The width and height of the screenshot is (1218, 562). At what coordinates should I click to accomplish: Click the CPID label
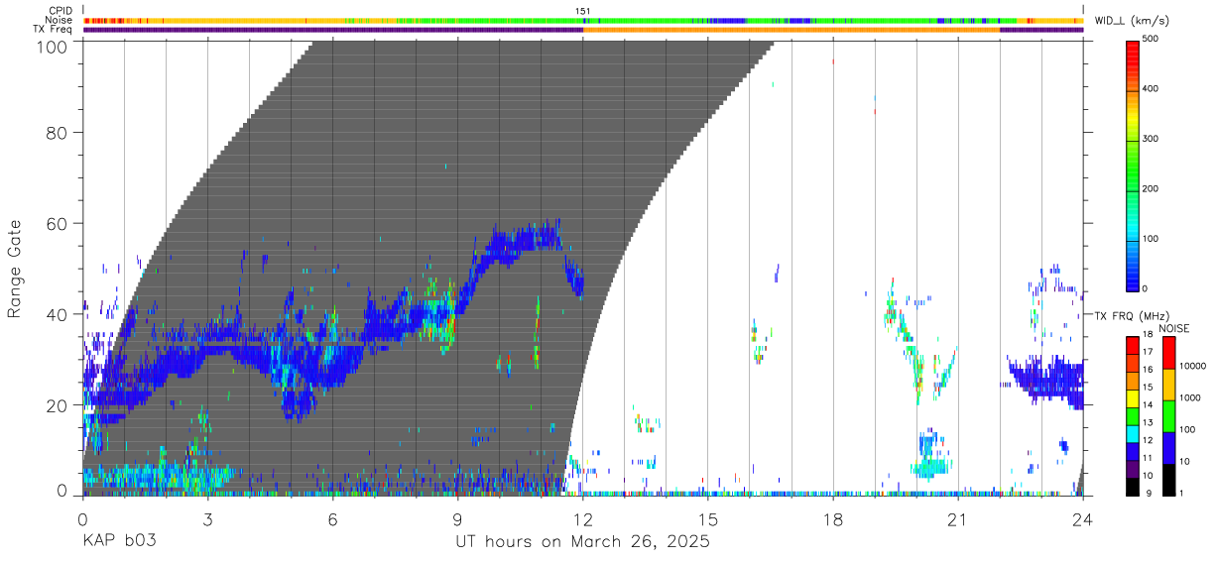point(60,11)
